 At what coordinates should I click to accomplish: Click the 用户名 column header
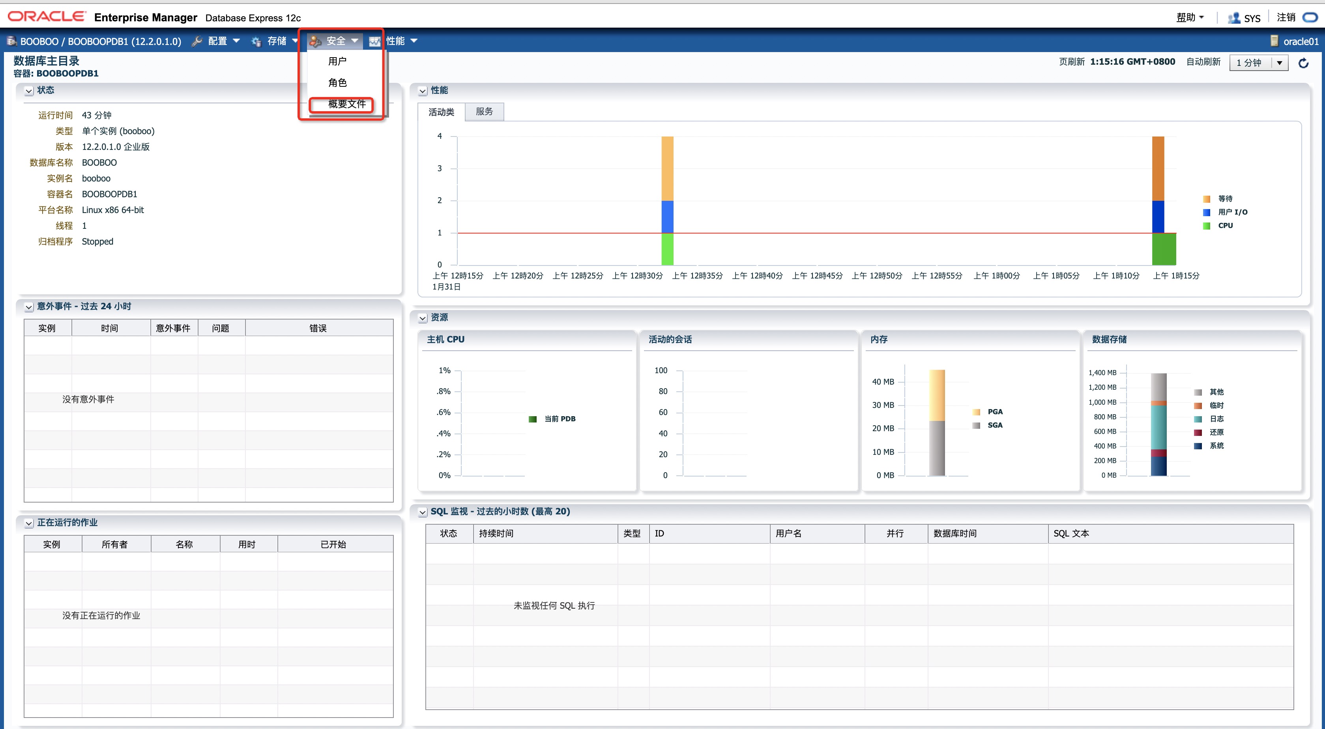[788, 534]
